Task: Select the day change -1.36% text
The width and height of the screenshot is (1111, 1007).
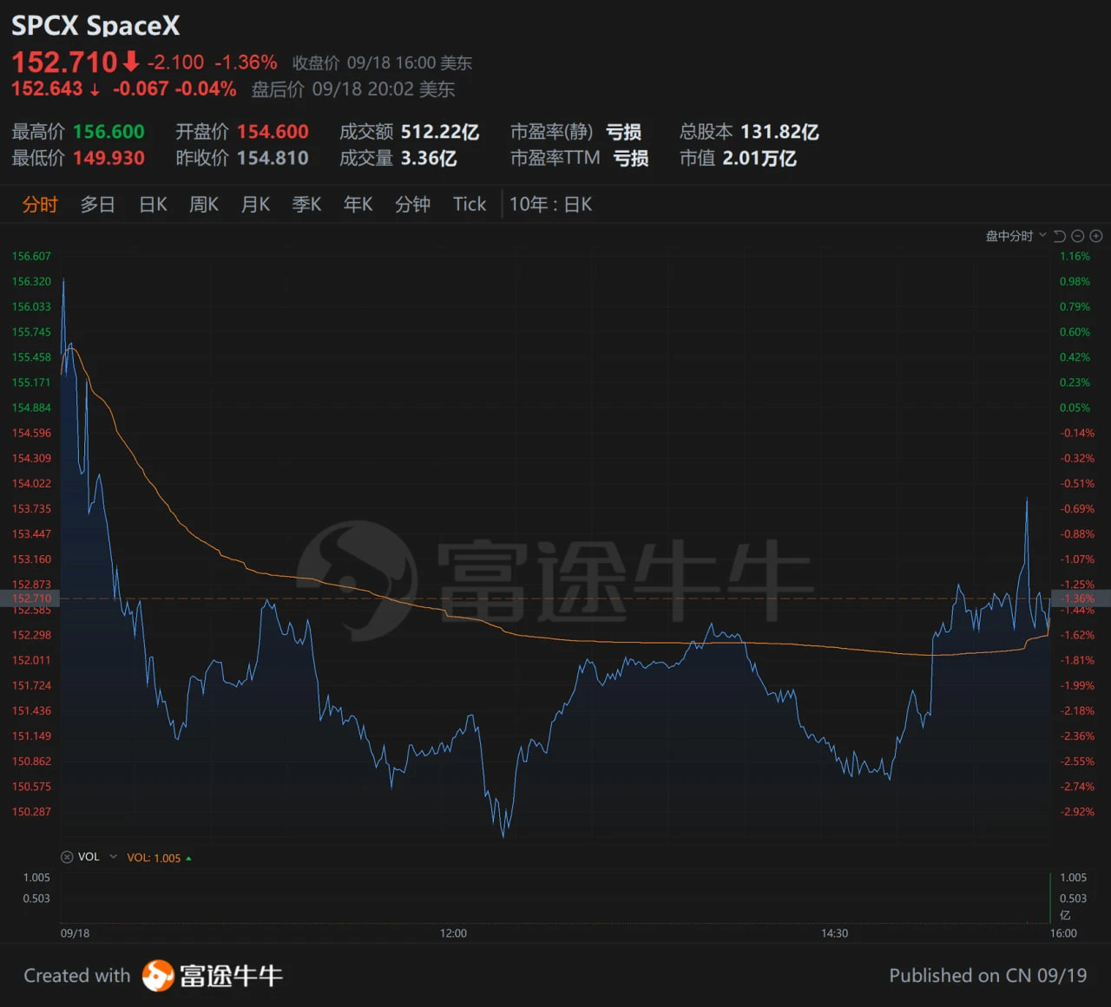Action: tap(246, 62)
